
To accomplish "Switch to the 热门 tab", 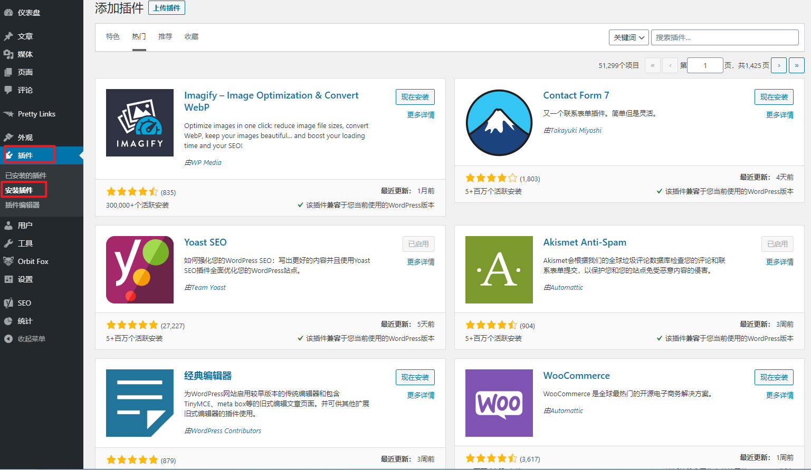I will point(139,36).
